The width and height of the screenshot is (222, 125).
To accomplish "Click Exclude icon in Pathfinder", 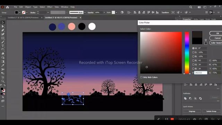I will coord(200,98).
